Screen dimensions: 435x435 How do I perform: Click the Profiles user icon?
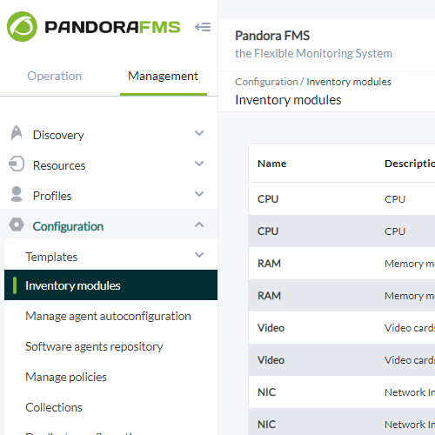pos(17,194)
